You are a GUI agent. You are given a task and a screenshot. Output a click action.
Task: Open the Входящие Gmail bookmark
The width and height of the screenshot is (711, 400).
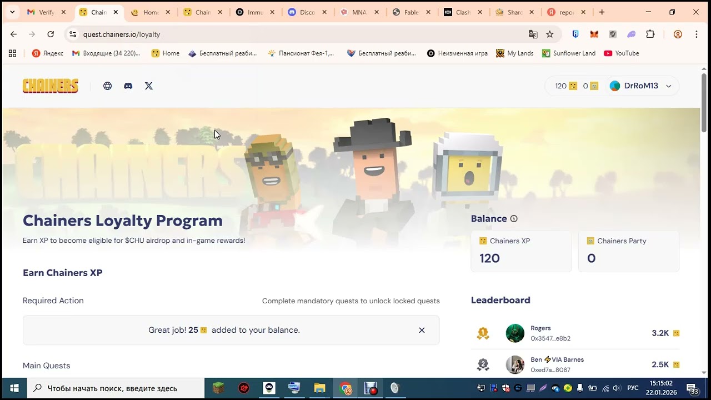106,53
